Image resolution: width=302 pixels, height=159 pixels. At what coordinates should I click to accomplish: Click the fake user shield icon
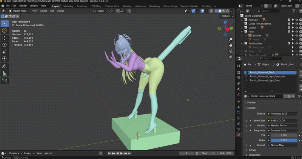[x=285, y=96]
